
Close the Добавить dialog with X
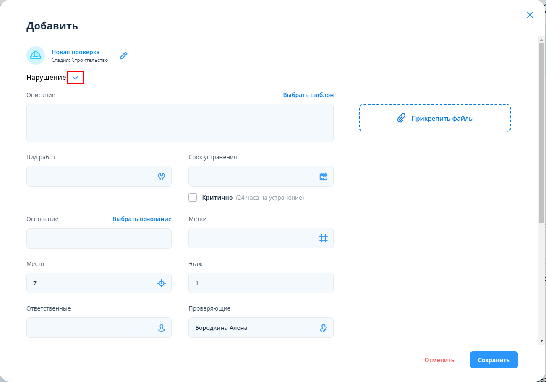coord(530,15)
